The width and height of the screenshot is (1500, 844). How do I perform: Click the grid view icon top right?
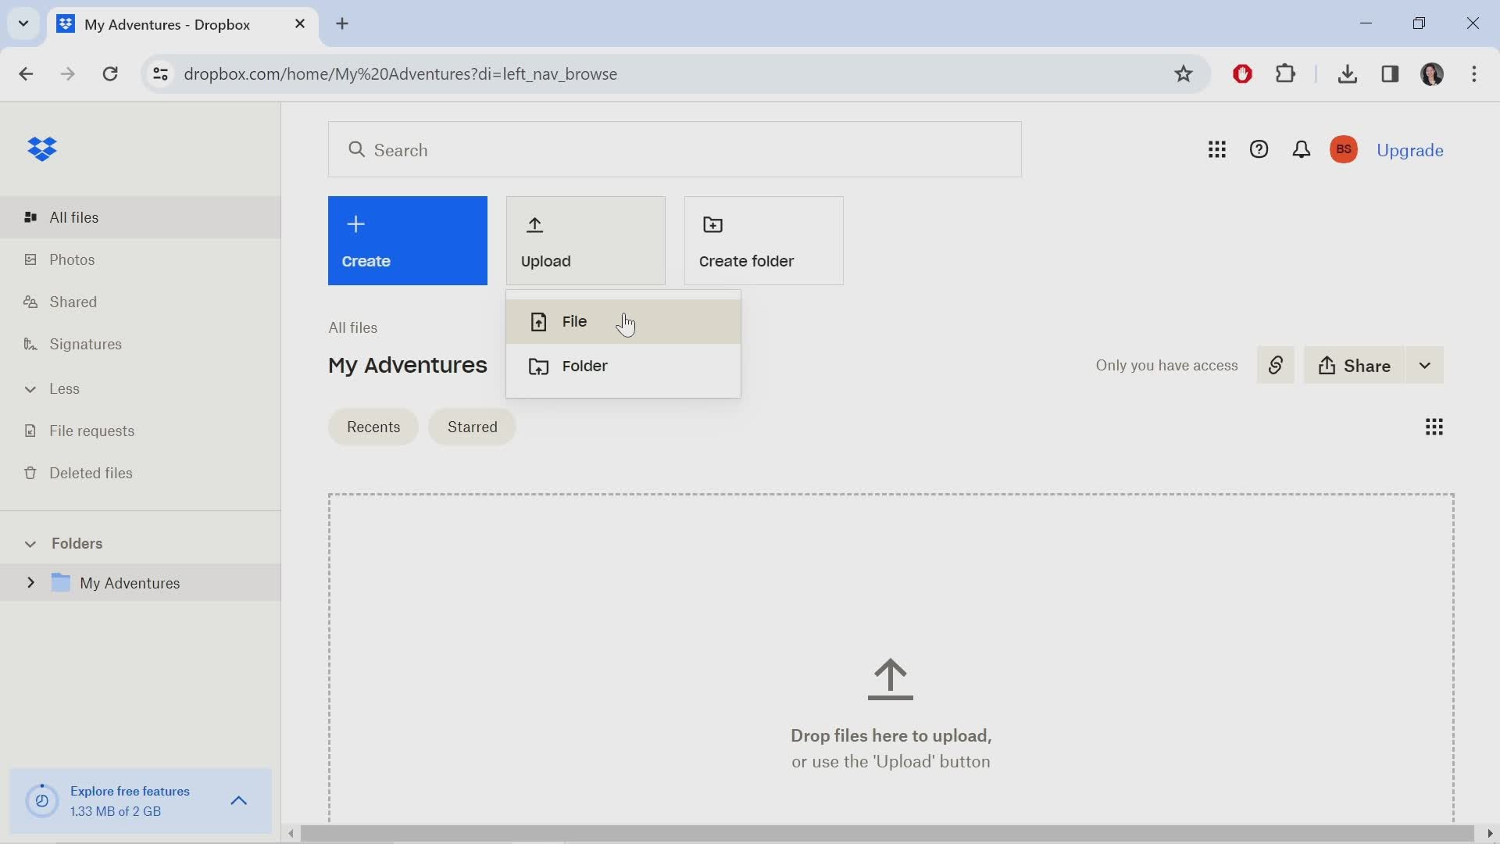tap(1434, 427)
